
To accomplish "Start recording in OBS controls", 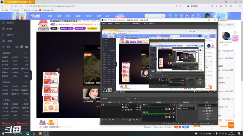I will 208,108.
